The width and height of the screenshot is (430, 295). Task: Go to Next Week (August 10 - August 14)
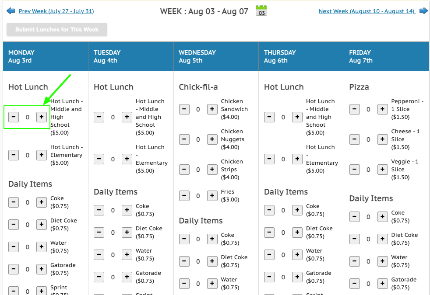[x=367, y=11]
